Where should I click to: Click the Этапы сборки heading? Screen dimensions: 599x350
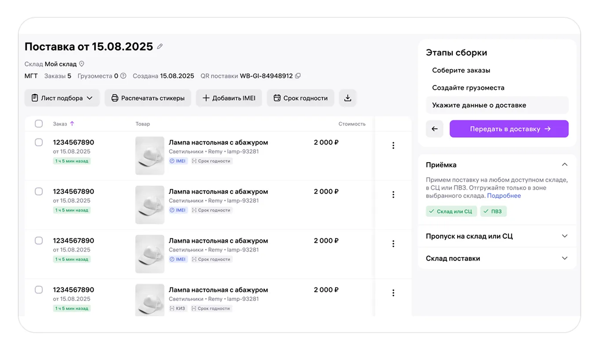pyautogui.click(x=456, y=53)
